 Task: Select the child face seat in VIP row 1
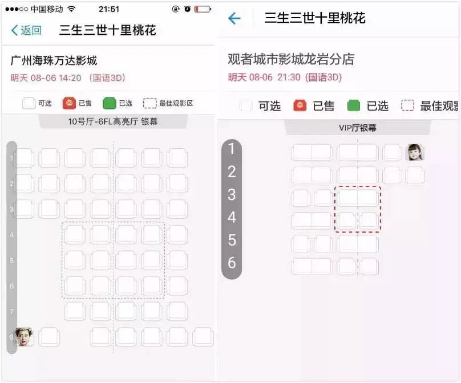415,152
